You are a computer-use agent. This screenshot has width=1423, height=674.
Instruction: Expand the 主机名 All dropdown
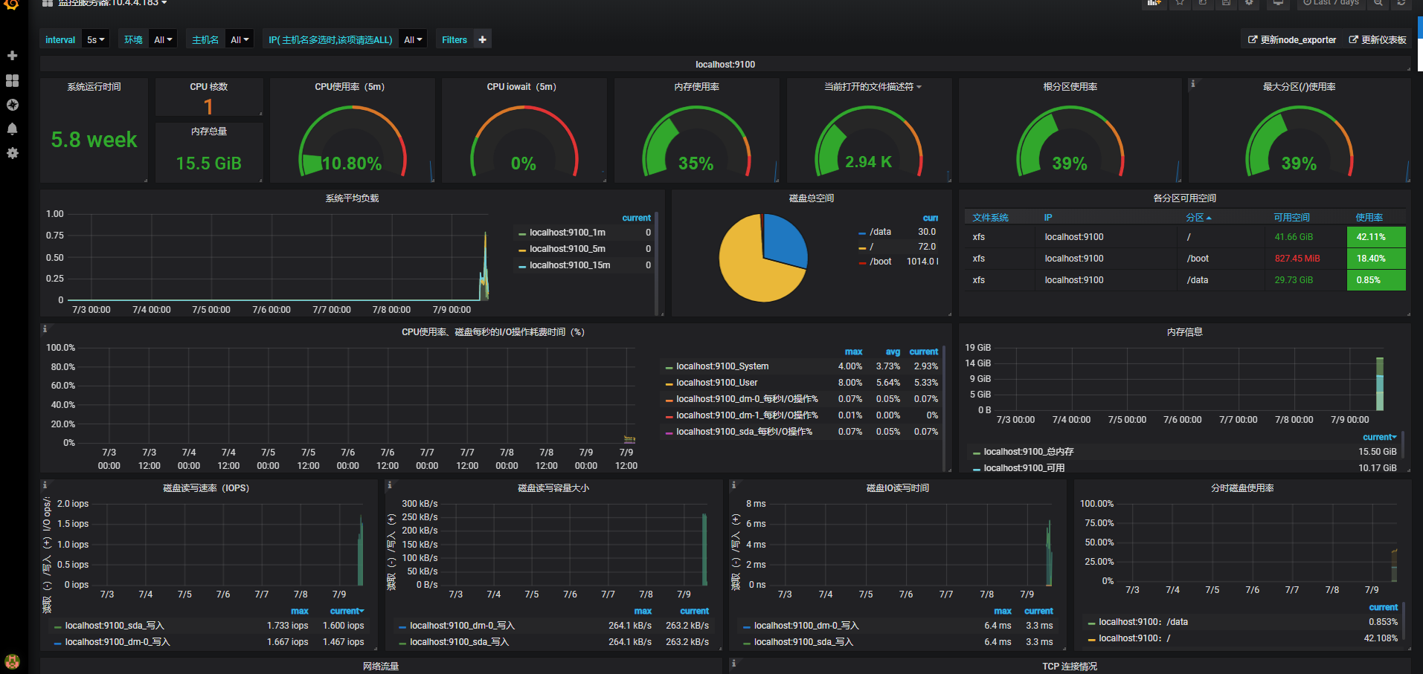(x=239, y=39)
